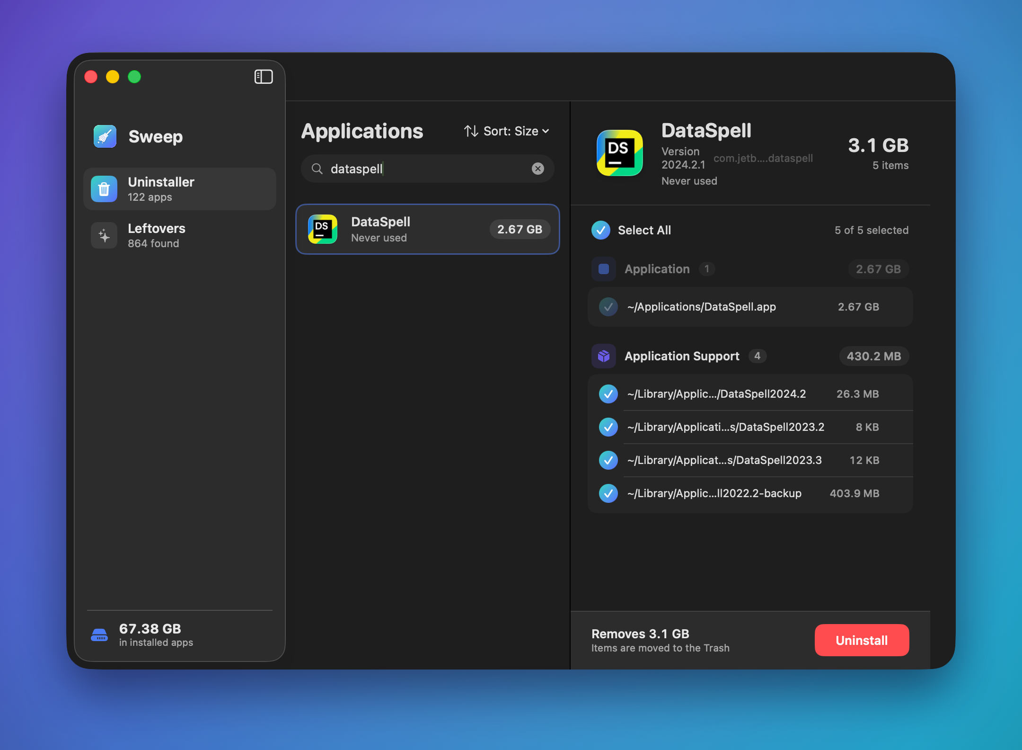Viewport: 1022px width, 750px height.
Task: Click the Leftovers sparkle icon
Action: 104,235
